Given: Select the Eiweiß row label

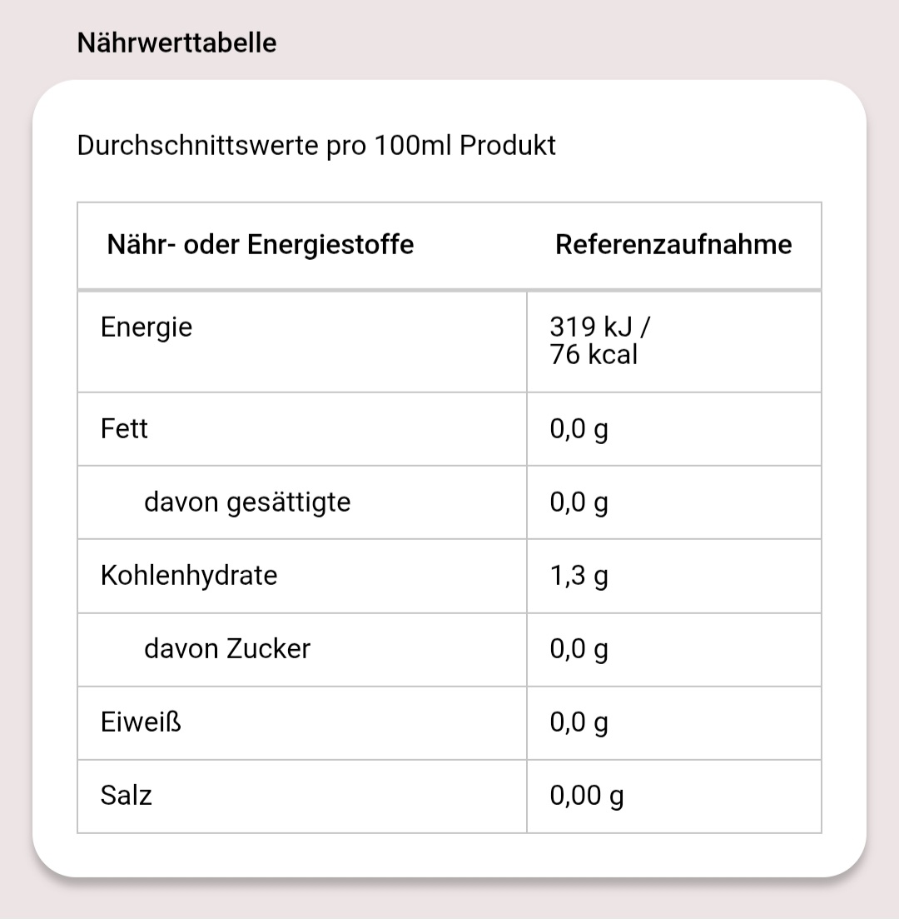Looking at the screenshot, I should click(141, 722).
